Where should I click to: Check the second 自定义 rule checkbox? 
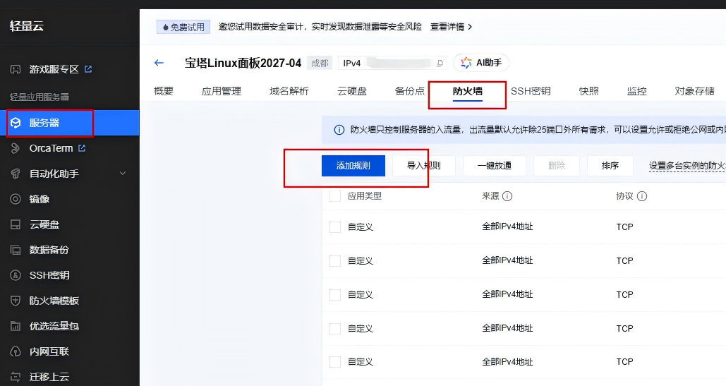[334, 261]
